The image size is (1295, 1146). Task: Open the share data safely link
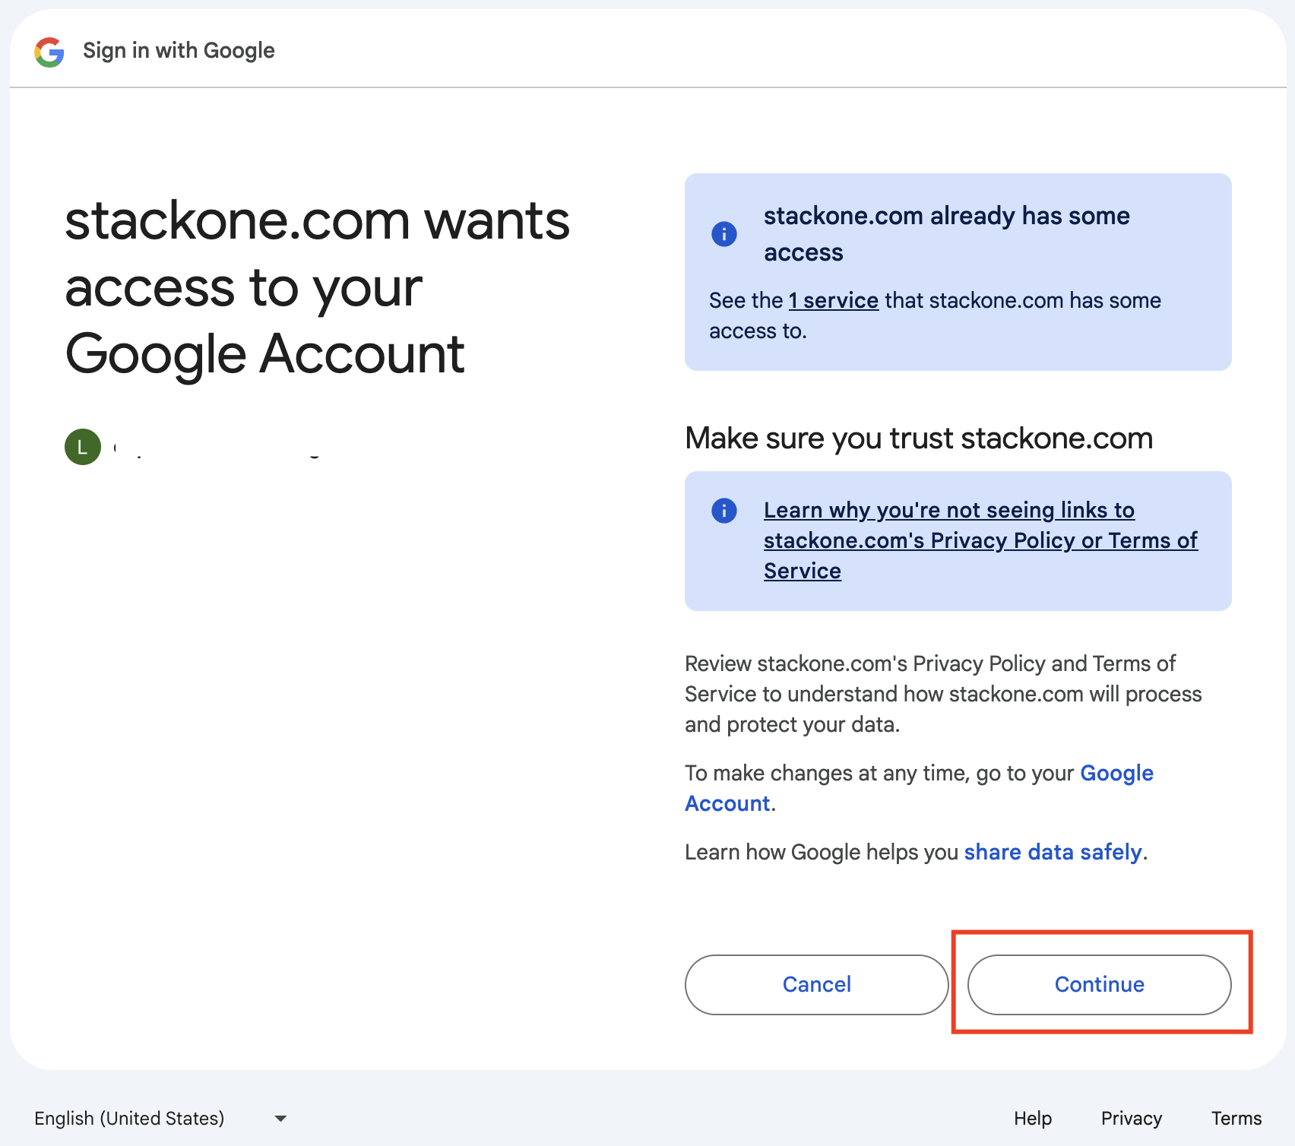pyautogui.click(x=1053, y=852)
